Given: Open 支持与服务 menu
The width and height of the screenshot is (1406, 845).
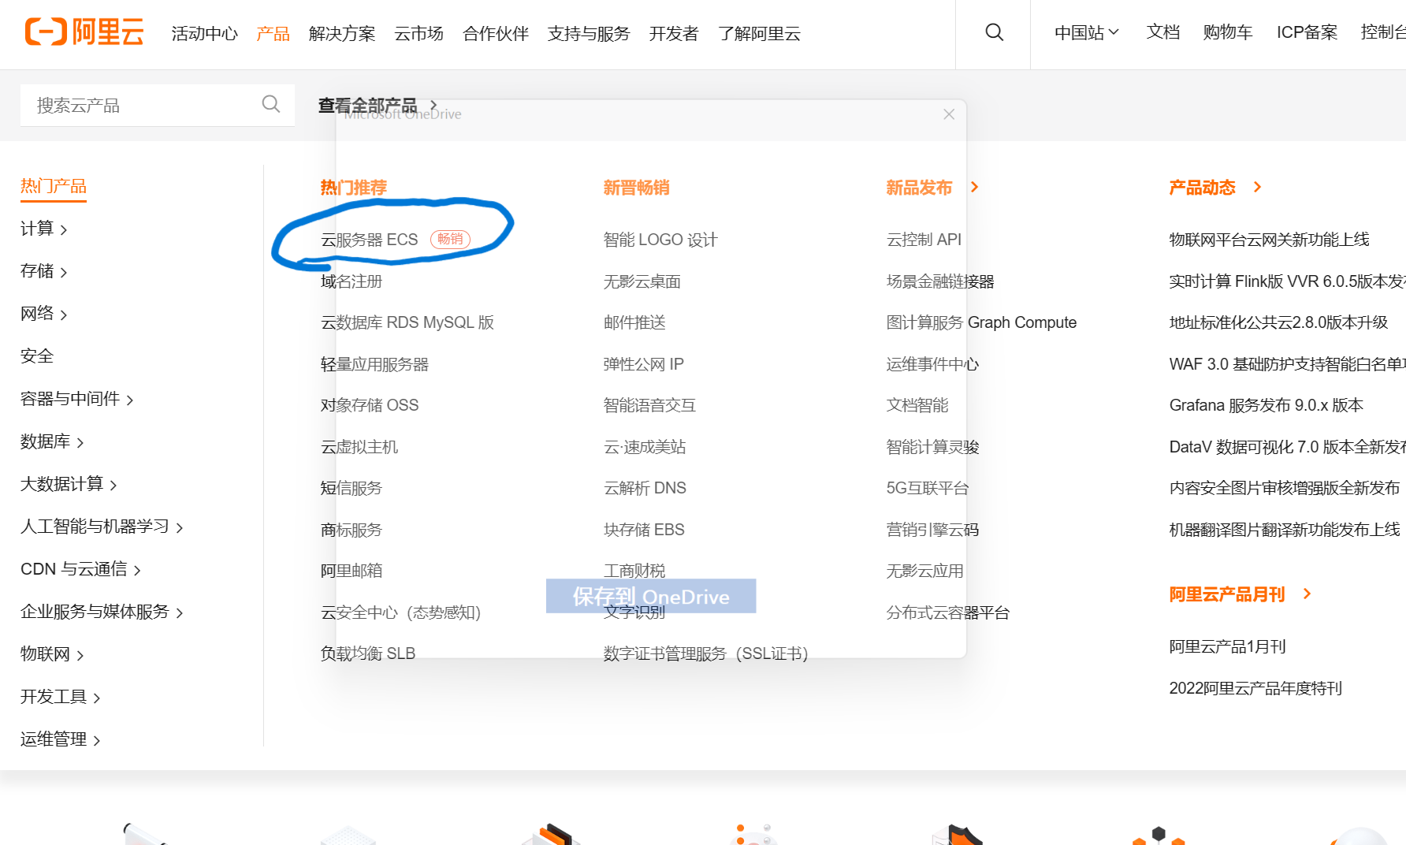Looking at the screenshot, I should pyautogui.click(x=589, y=33).
